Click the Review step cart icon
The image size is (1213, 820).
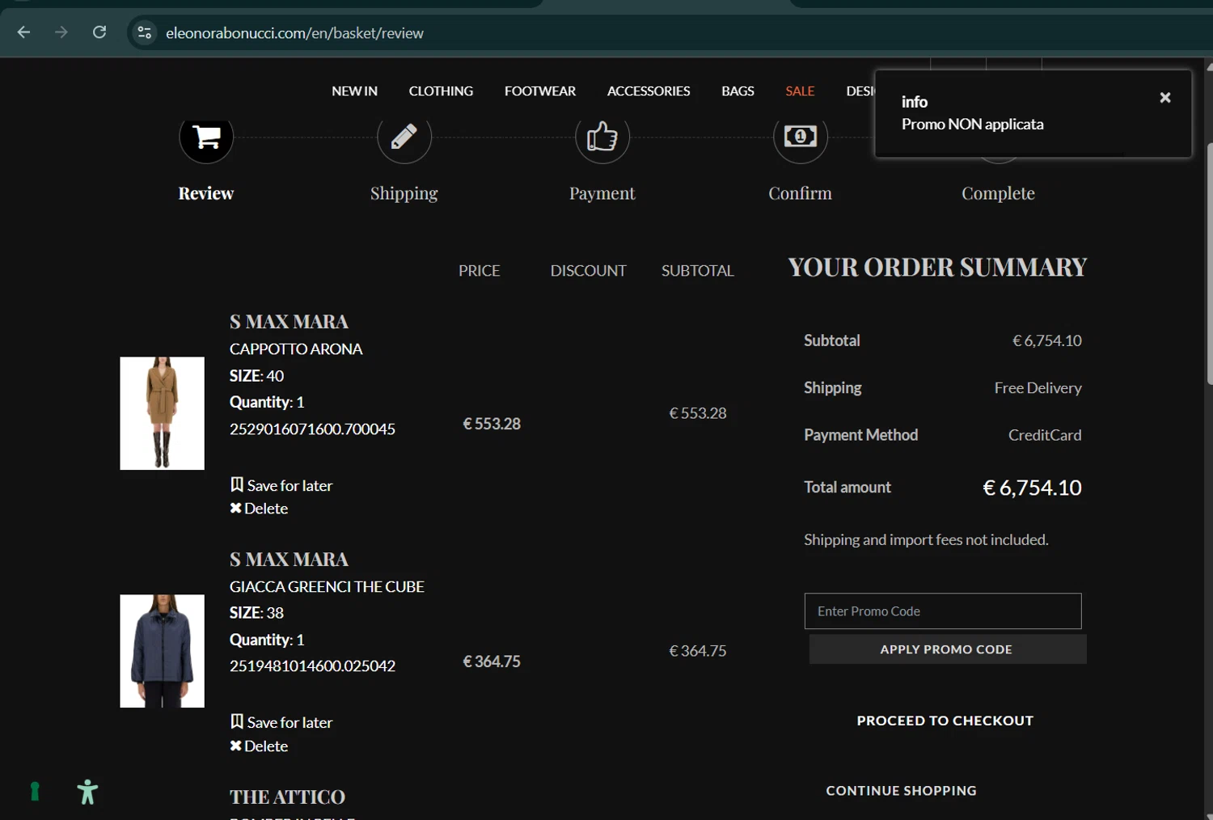(206, 137)
